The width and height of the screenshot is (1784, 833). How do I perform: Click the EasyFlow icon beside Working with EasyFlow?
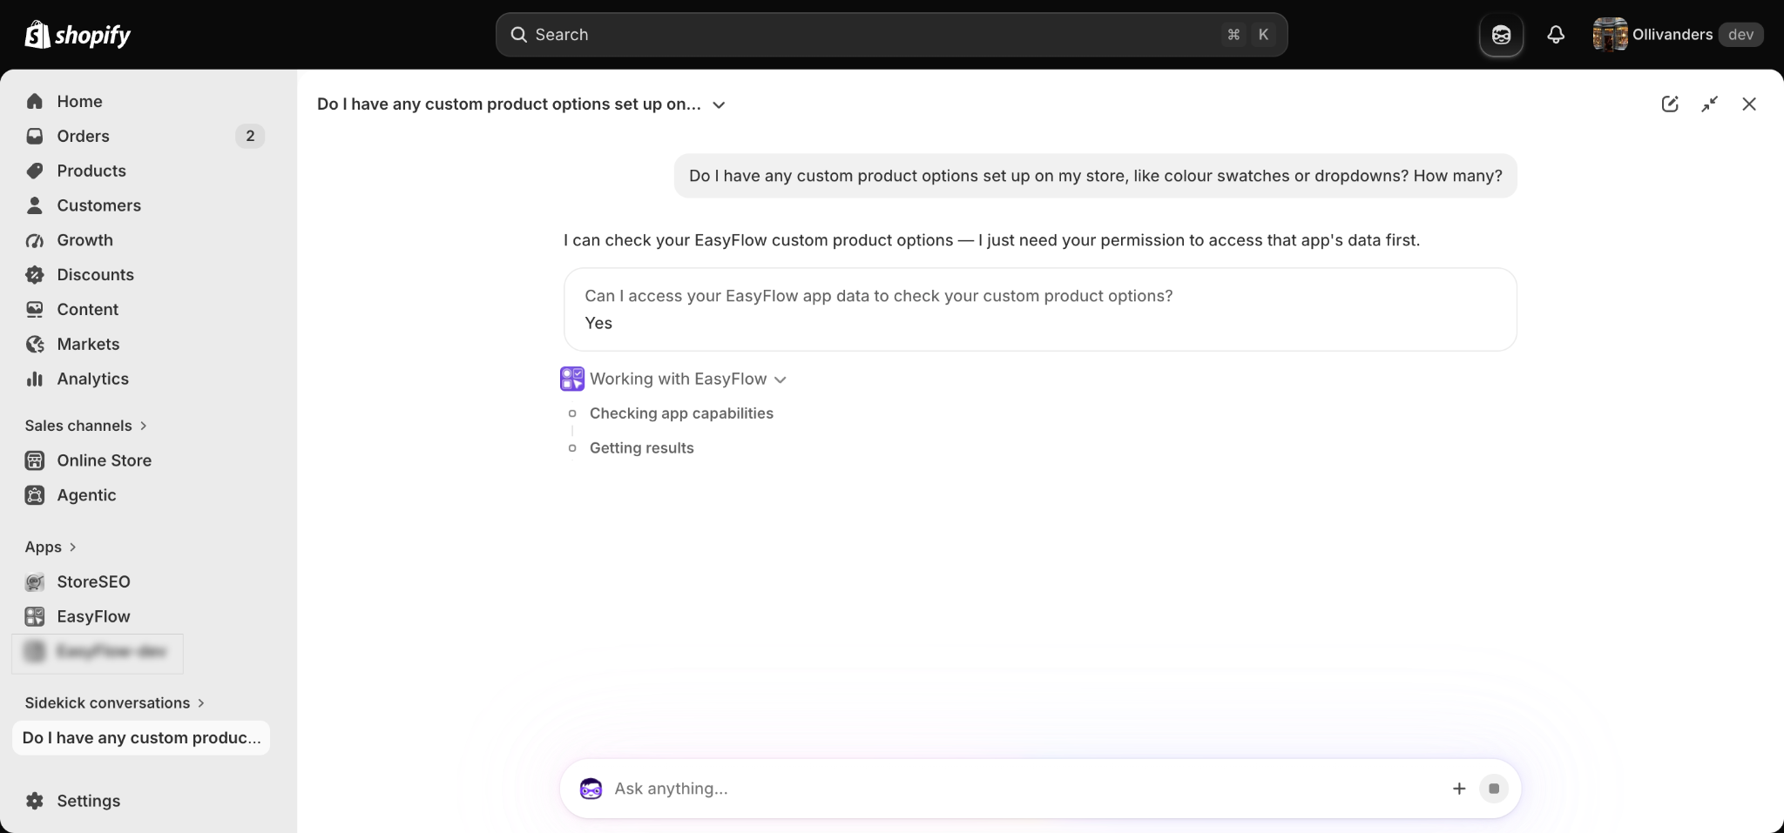(x=572, y=379)
